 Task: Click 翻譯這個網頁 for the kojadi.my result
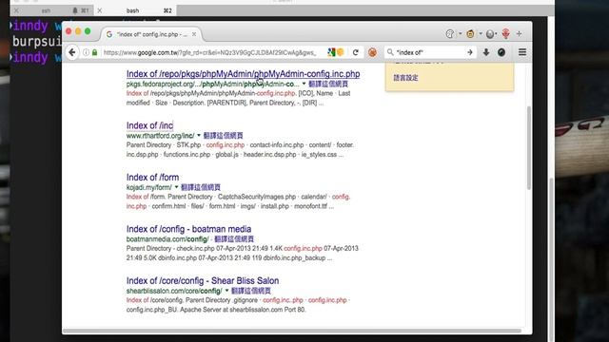pyautogui.click(x=201, y=187)
